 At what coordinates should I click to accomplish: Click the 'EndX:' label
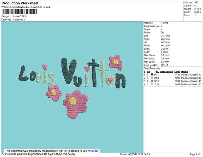(x=147, y=49)
